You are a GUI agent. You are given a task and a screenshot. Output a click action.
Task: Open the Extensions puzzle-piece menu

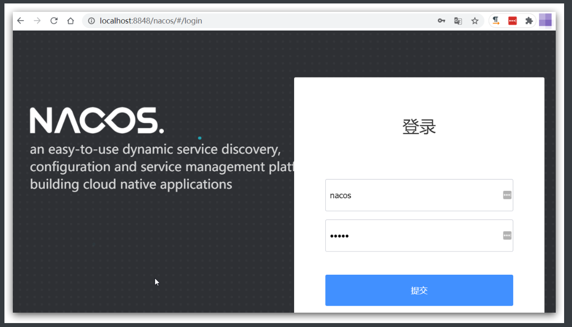pyautogui.click(x=529, y=21)
